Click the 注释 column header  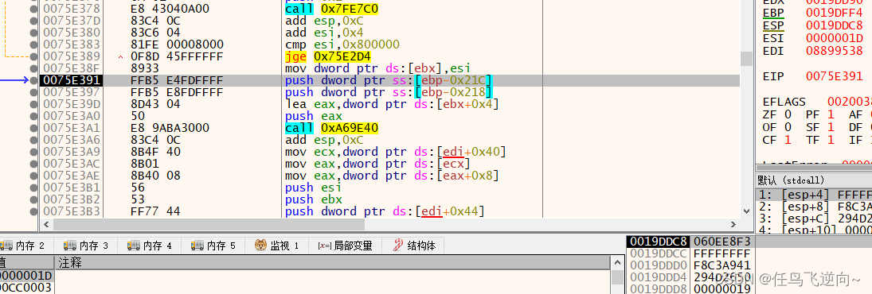(x=69, y=263)
